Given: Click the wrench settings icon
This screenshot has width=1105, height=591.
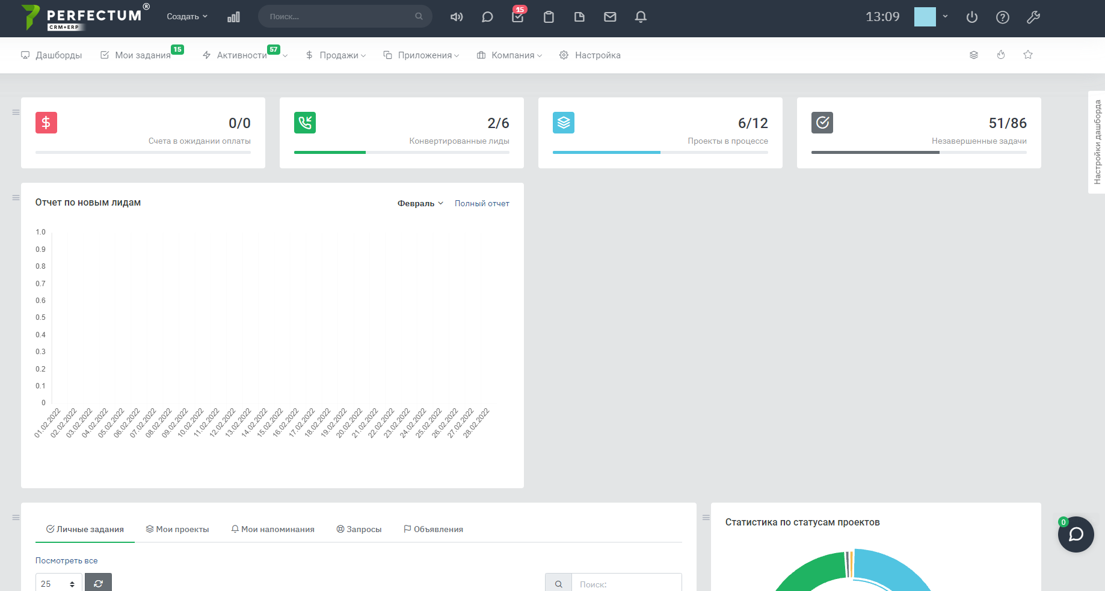Looking at the screenshot, I should (x=1033, y=17).
